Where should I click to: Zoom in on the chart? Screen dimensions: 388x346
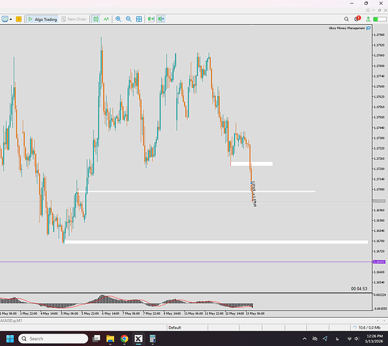click(x=118, y=19)
